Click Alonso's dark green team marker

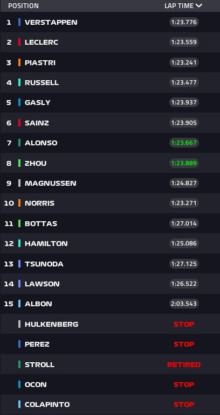click(19, 143)
